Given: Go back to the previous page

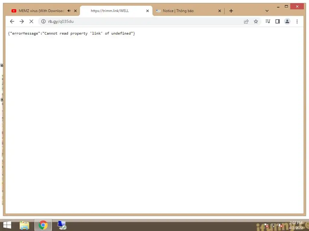Looking at the screenshot, I should (x=12, y=21).
